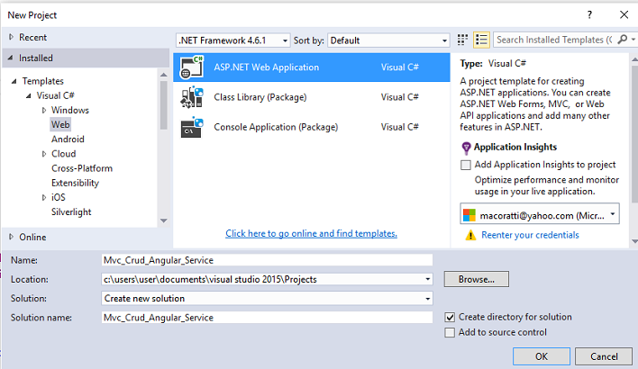Open the Location path dropdown
This screenshot has width=638, height=369.
pos(428,279)
